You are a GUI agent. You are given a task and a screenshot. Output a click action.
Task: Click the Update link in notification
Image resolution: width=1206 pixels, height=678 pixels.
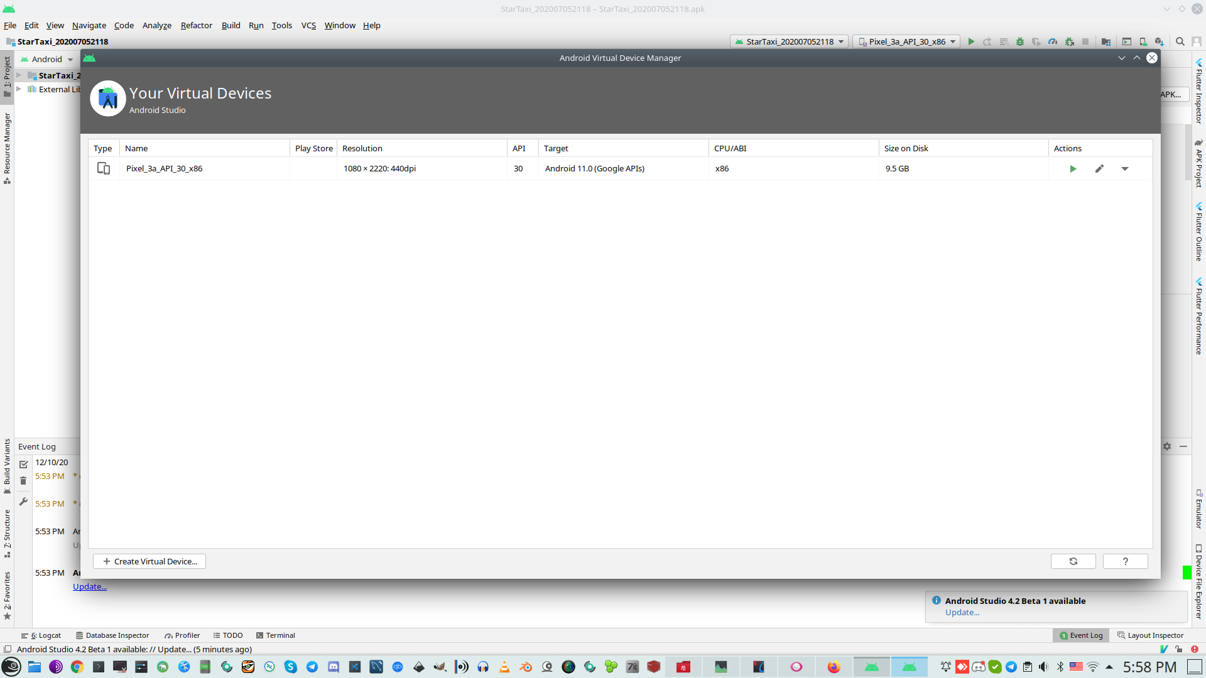coord(962,613)
